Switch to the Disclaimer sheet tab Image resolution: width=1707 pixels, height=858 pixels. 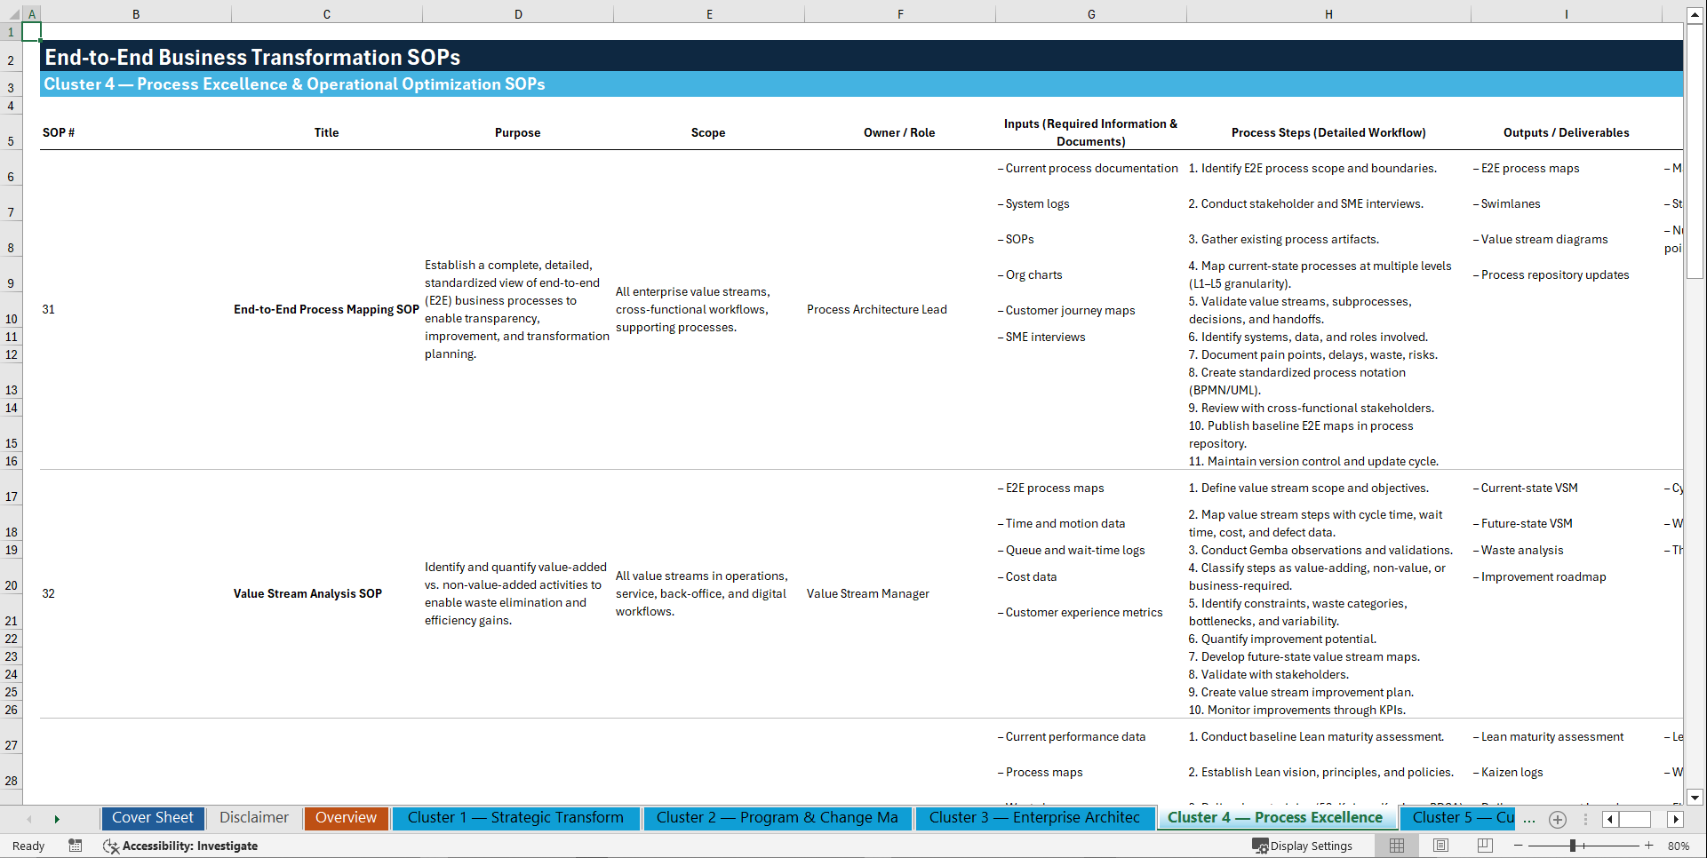point(253,818)
